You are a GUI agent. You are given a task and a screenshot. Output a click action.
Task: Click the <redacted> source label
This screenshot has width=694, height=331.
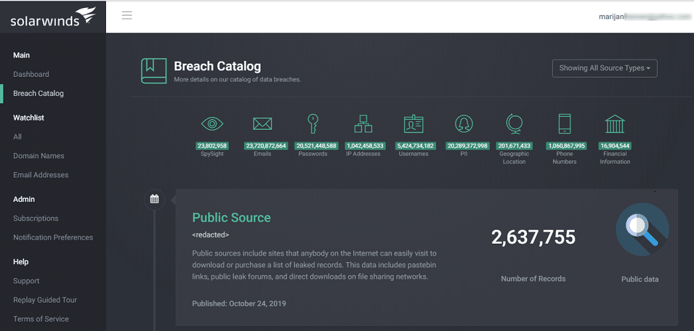tap(211, 234)
